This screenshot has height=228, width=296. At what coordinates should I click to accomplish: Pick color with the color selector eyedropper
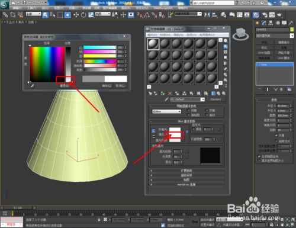33,86
